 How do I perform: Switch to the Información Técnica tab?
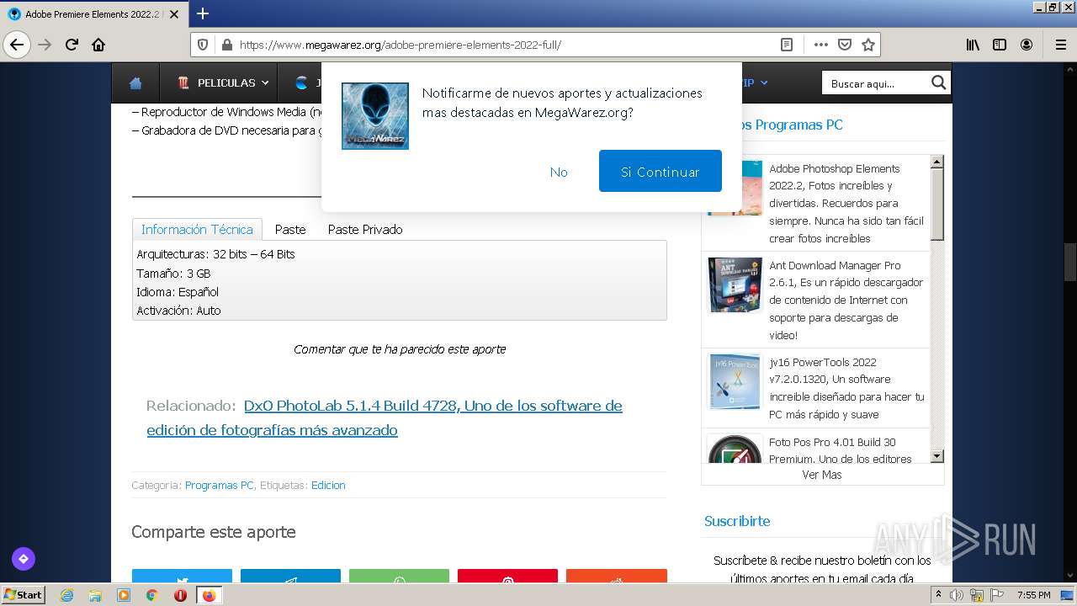(197, 229)
